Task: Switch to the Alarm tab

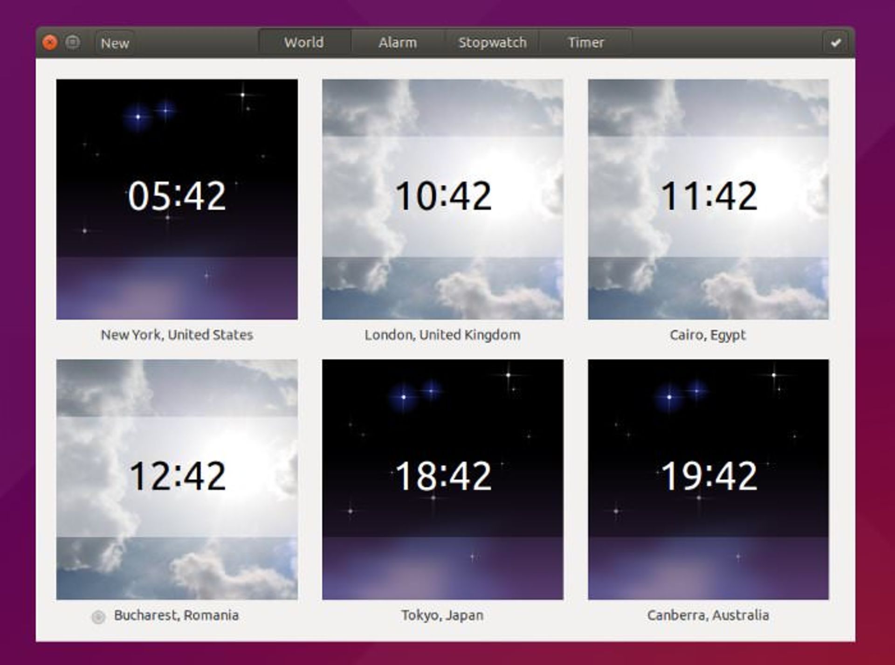Action: coord(398,42)
